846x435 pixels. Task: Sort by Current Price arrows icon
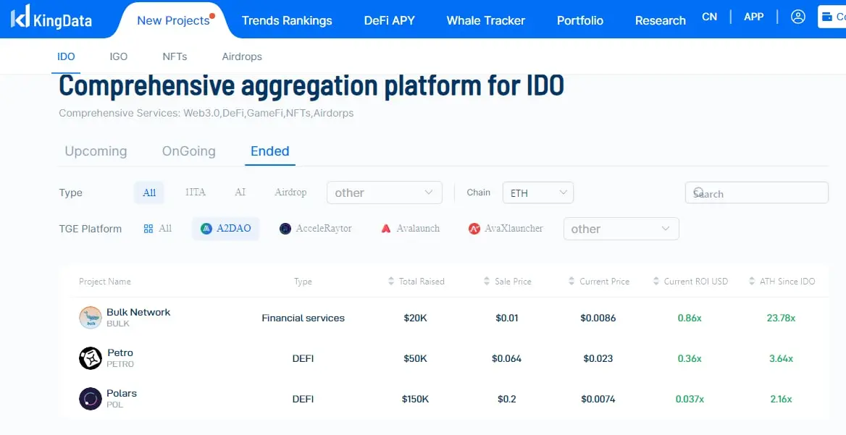coord(571,282)
